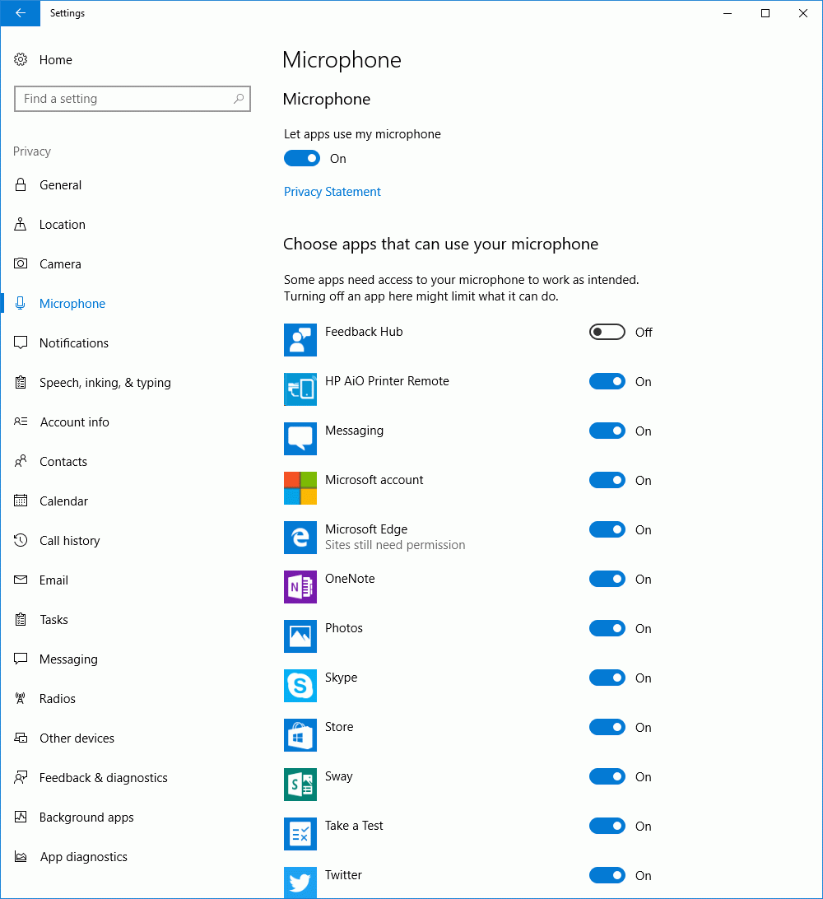
Task: Turn off OneNote microphone access
Action: pos(607,579)
